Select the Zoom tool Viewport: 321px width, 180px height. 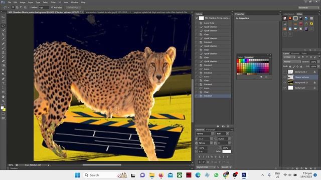[x=3, y=101]
